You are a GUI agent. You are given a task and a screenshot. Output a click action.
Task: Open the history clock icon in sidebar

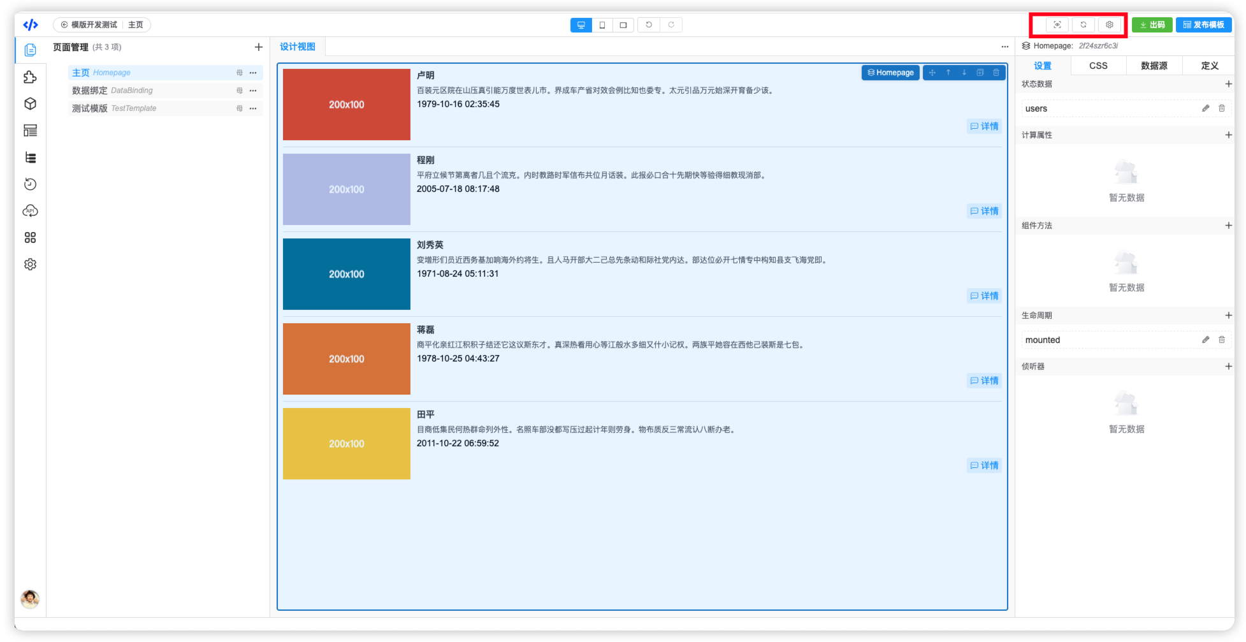(30, 184)
